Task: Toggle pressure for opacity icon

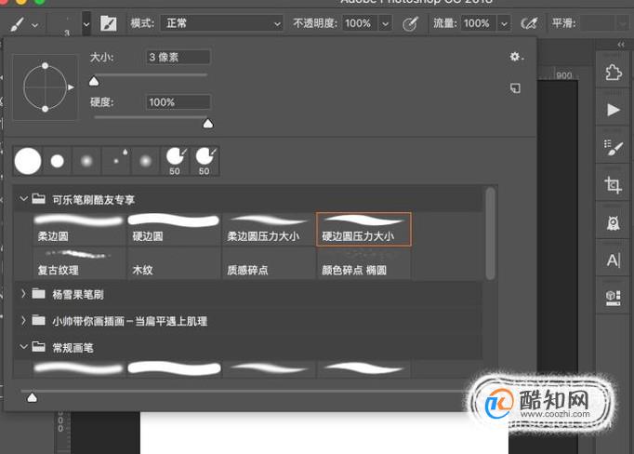Action: click(410, 24)
